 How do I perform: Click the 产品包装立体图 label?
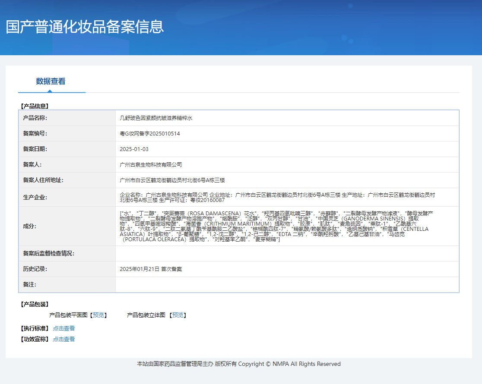pos(146,315)
